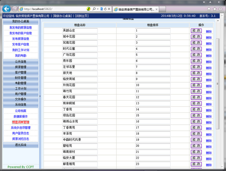Close the 临安房缘房产置换有限公司 tab

[x=156, y=9]
